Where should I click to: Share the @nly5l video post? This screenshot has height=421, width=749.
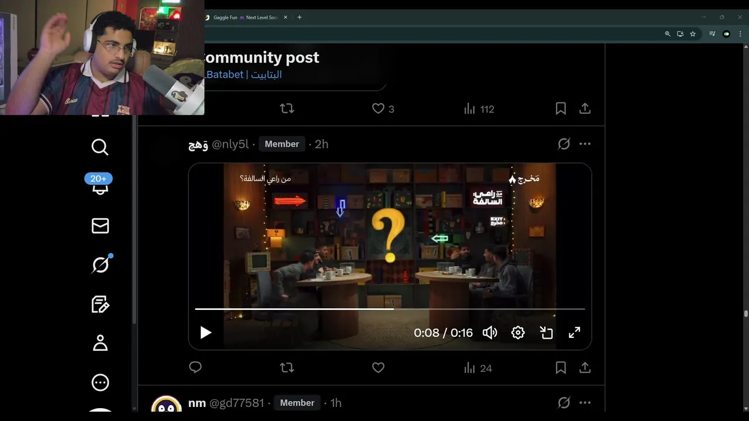[x=585, y=368]
